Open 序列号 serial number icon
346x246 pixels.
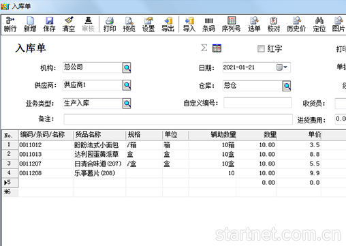pos(232,25)
